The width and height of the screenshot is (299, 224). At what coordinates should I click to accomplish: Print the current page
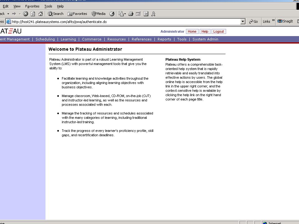click(x=131, y=14)
